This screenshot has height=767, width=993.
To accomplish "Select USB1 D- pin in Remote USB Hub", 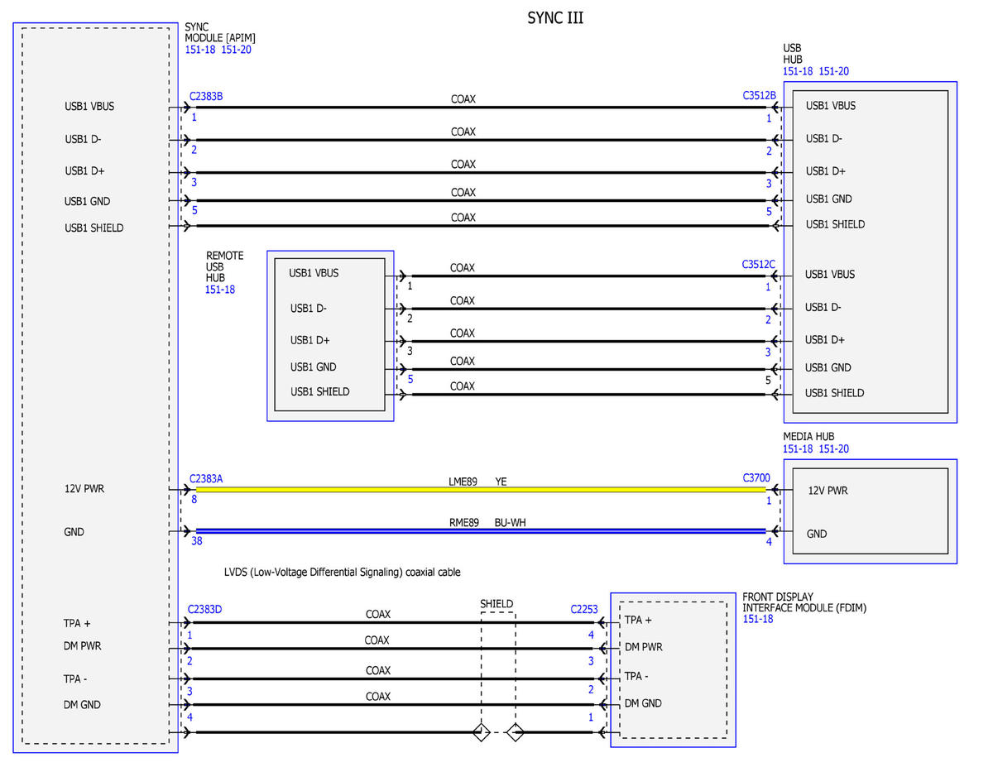I will pyautogui.click(x=308, y=309).
